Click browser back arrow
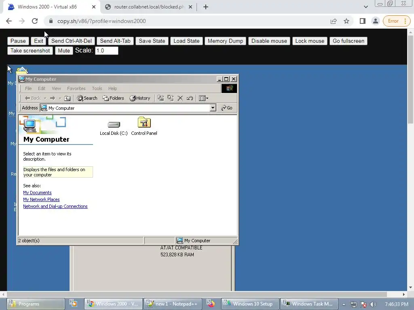414x310 pixels. point(9,21)
